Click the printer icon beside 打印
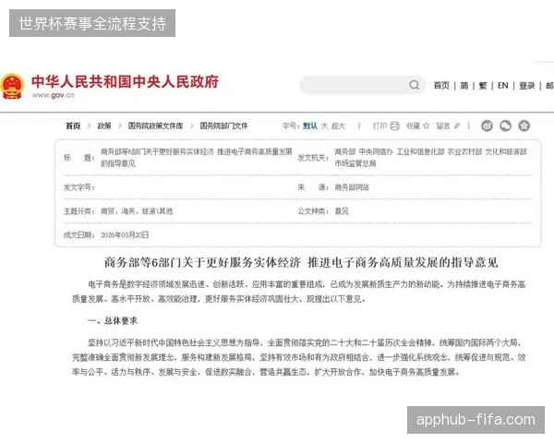The width and height of the screenshot is (554, 443). point(394,126)
